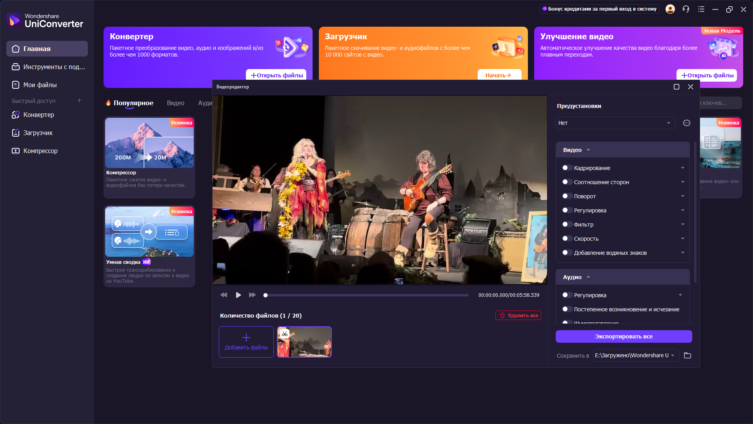Click the video playback progress slider
Viewport: 753px width, 424px height.
click(367, 295)
